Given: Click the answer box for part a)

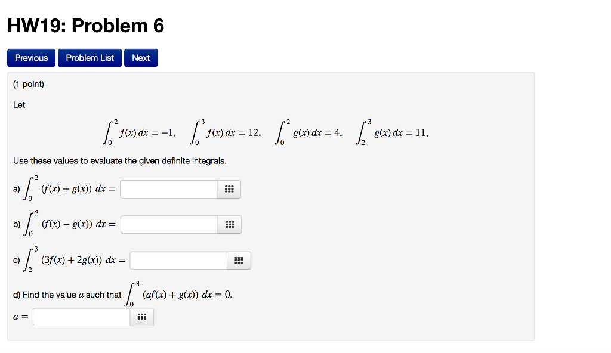Looking at the screenshot, I should point(169,188).
